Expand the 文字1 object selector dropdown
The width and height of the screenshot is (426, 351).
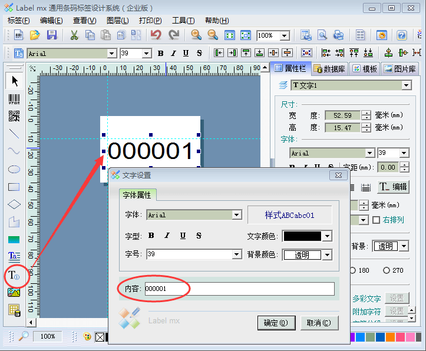(x=406, y=85)
